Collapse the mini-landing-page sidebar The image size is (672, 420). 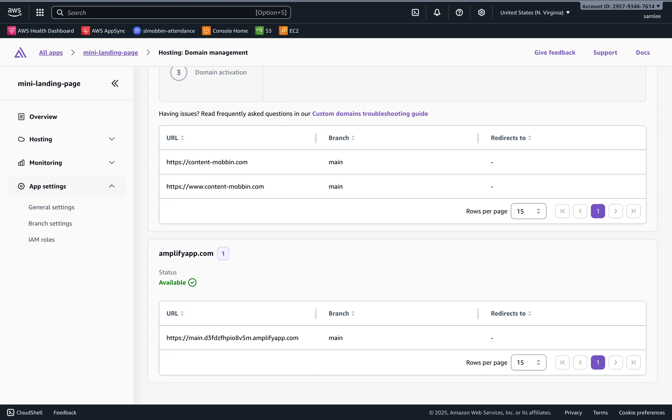115,83
